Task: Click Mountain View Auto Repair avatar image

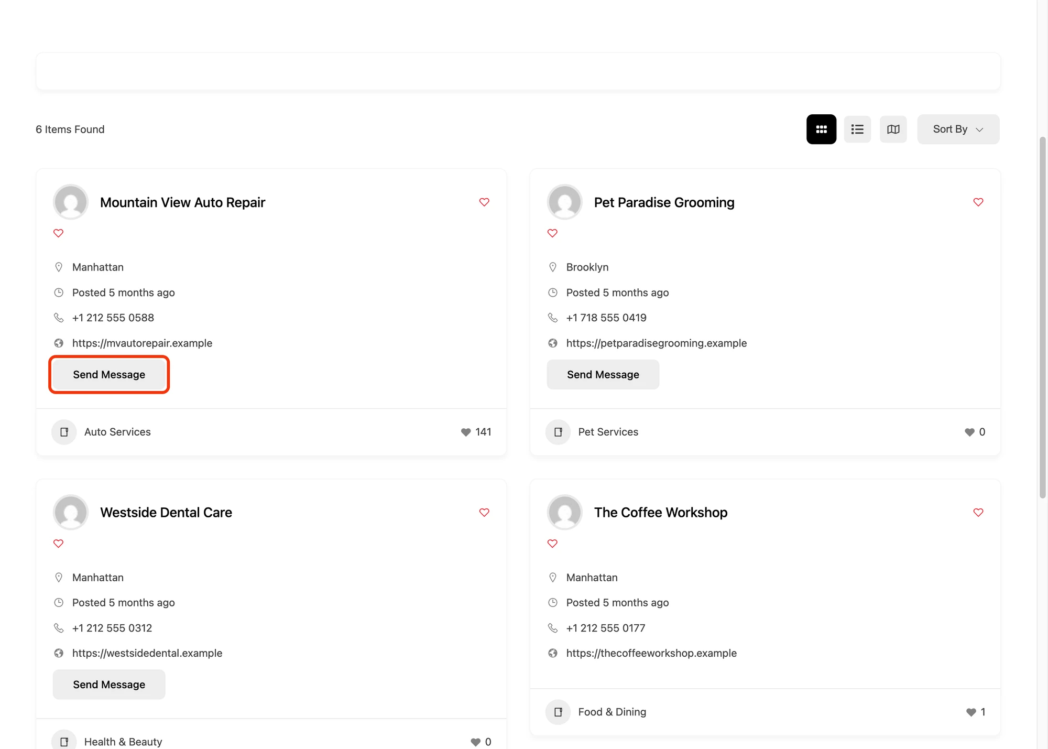Action: 71,202
